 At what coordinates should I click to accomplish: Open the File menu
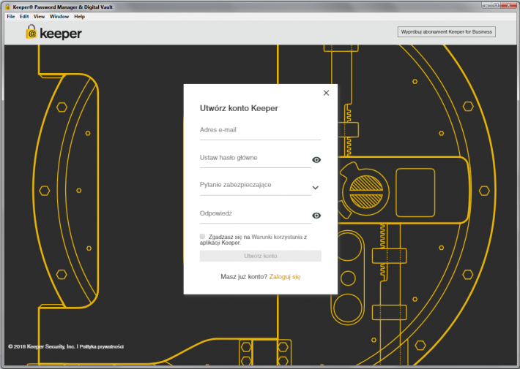click(10, 17)
